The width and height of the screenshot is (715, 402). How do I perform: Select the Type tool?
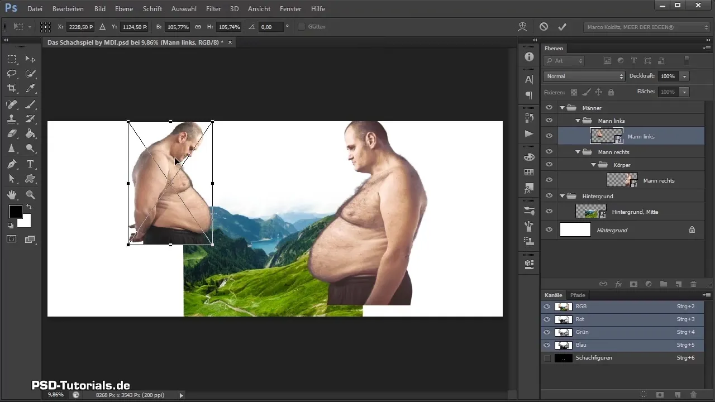point(31,164)
